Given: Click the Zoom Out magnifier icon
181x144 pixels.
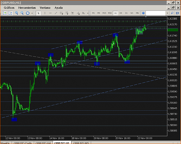Looking at the screenshot, I should click(x=22, y=13).
